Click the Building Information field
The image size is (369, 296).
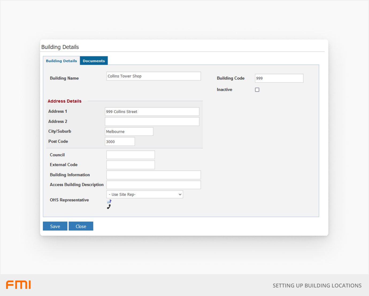coord(153,175)
